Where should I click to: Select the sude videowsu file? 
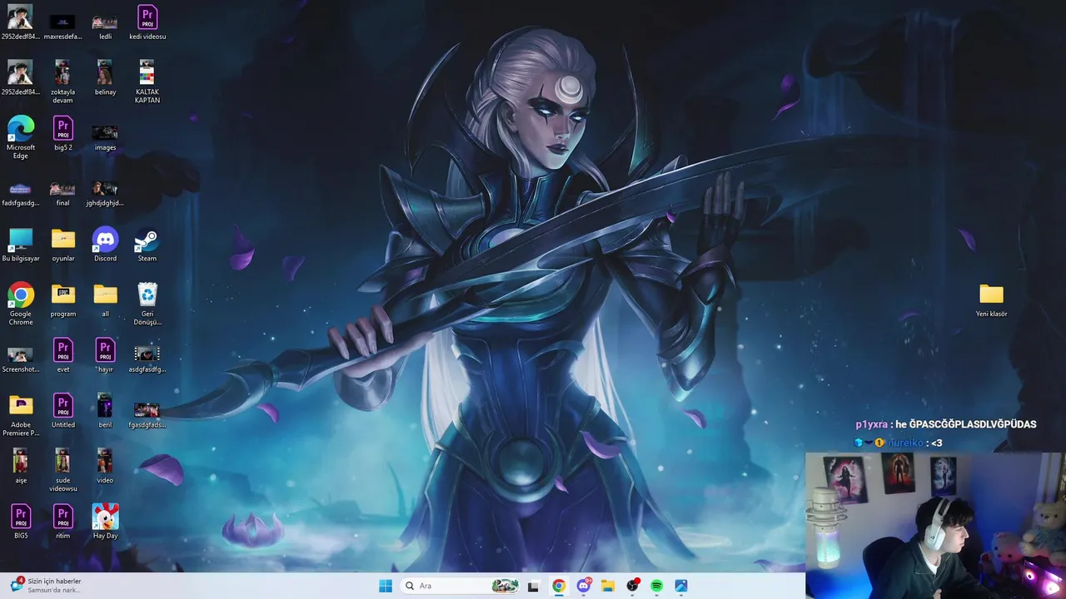click(62, 470)
